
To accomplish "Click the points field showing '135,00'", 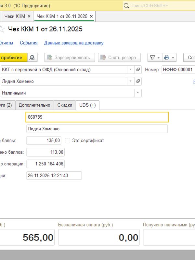I will (44, 140).
